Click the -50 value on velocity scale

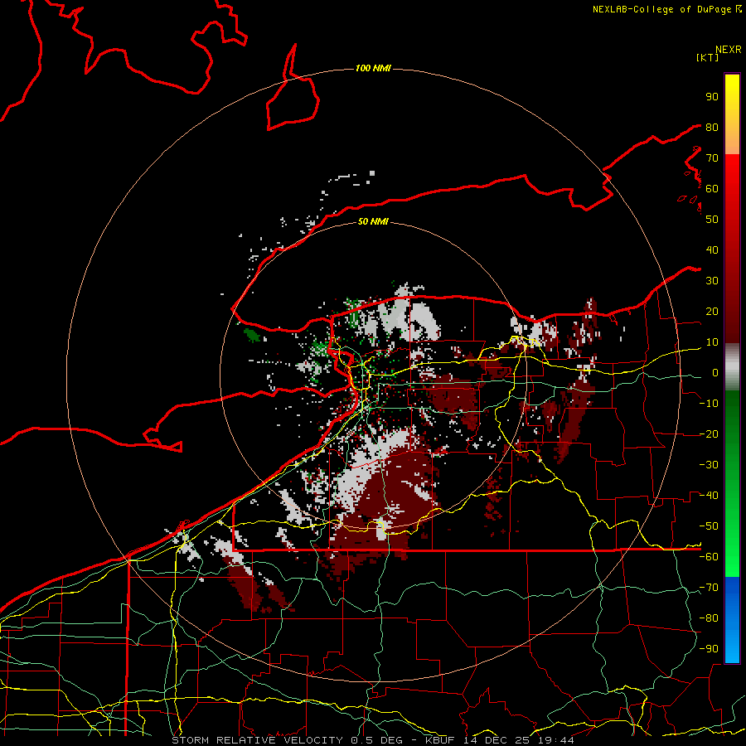pos(709,526)
